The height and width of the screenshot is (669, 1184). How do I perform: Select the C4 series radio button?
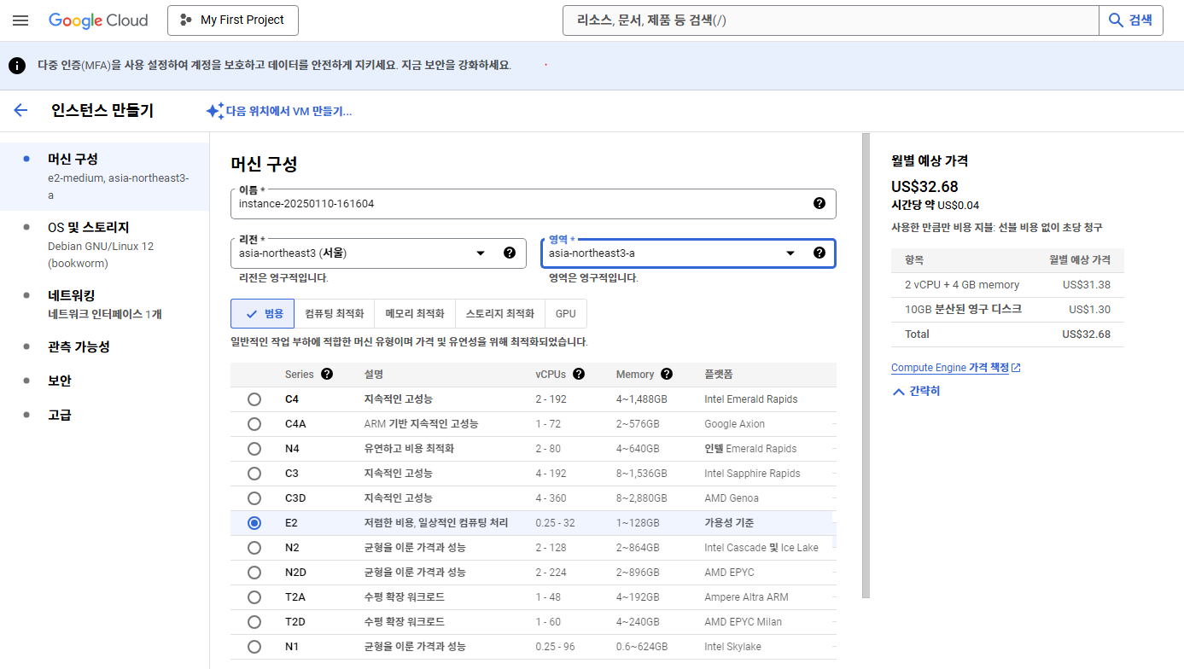[254, 399]
